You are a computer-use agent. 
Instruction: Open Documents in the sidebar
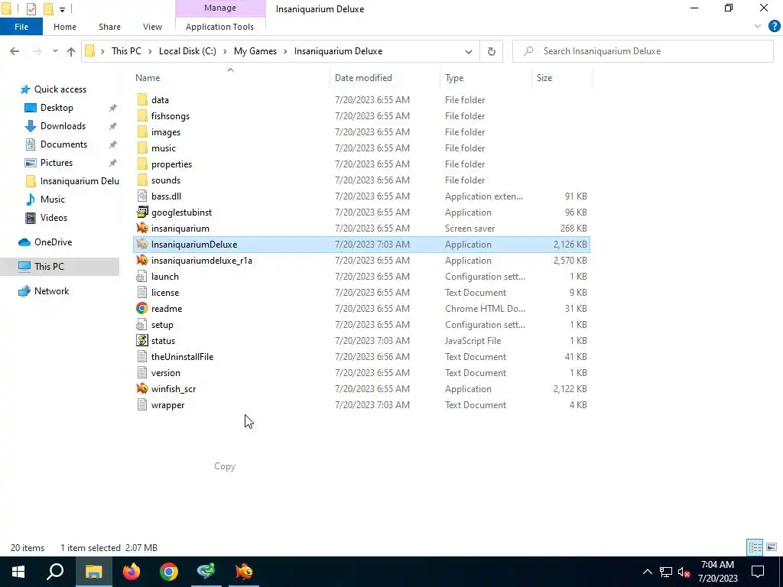64,144
